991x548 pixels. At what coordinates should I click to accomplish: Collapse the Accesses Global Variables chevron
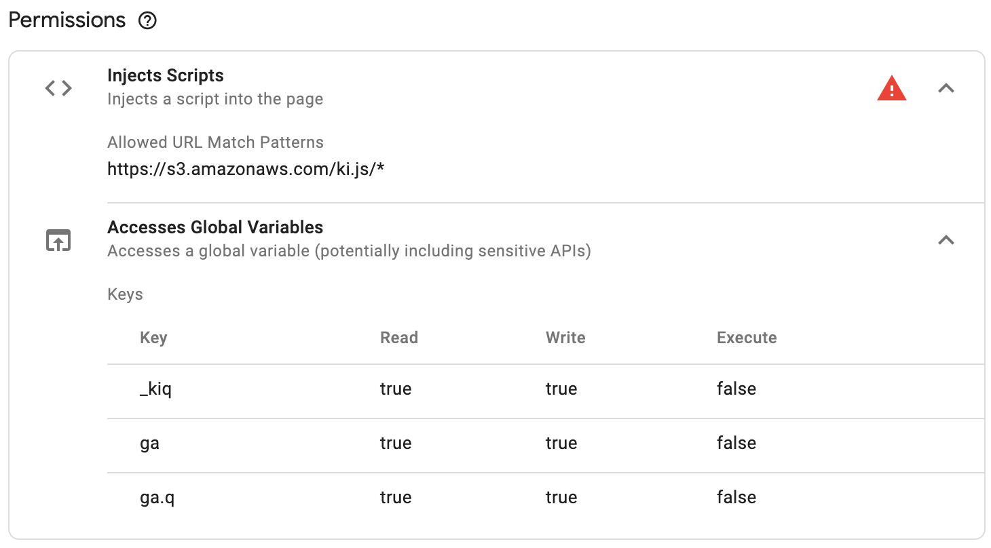click(946, 240)
